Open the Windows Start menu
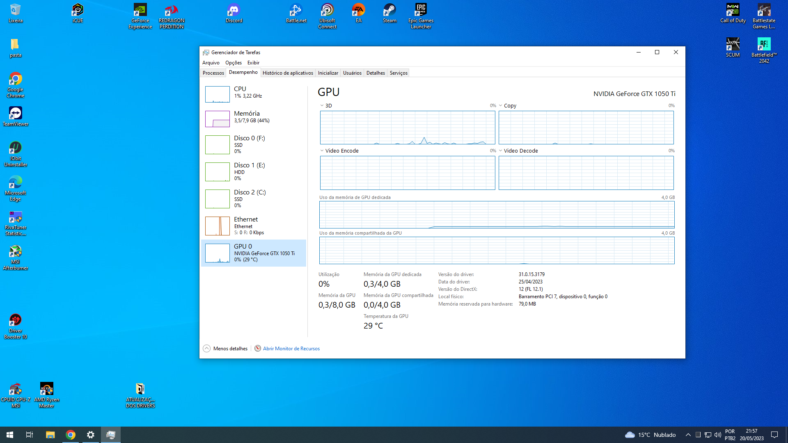Image resolution: width=788 pixels, height=443 pixels. click(x=10, y=435)
